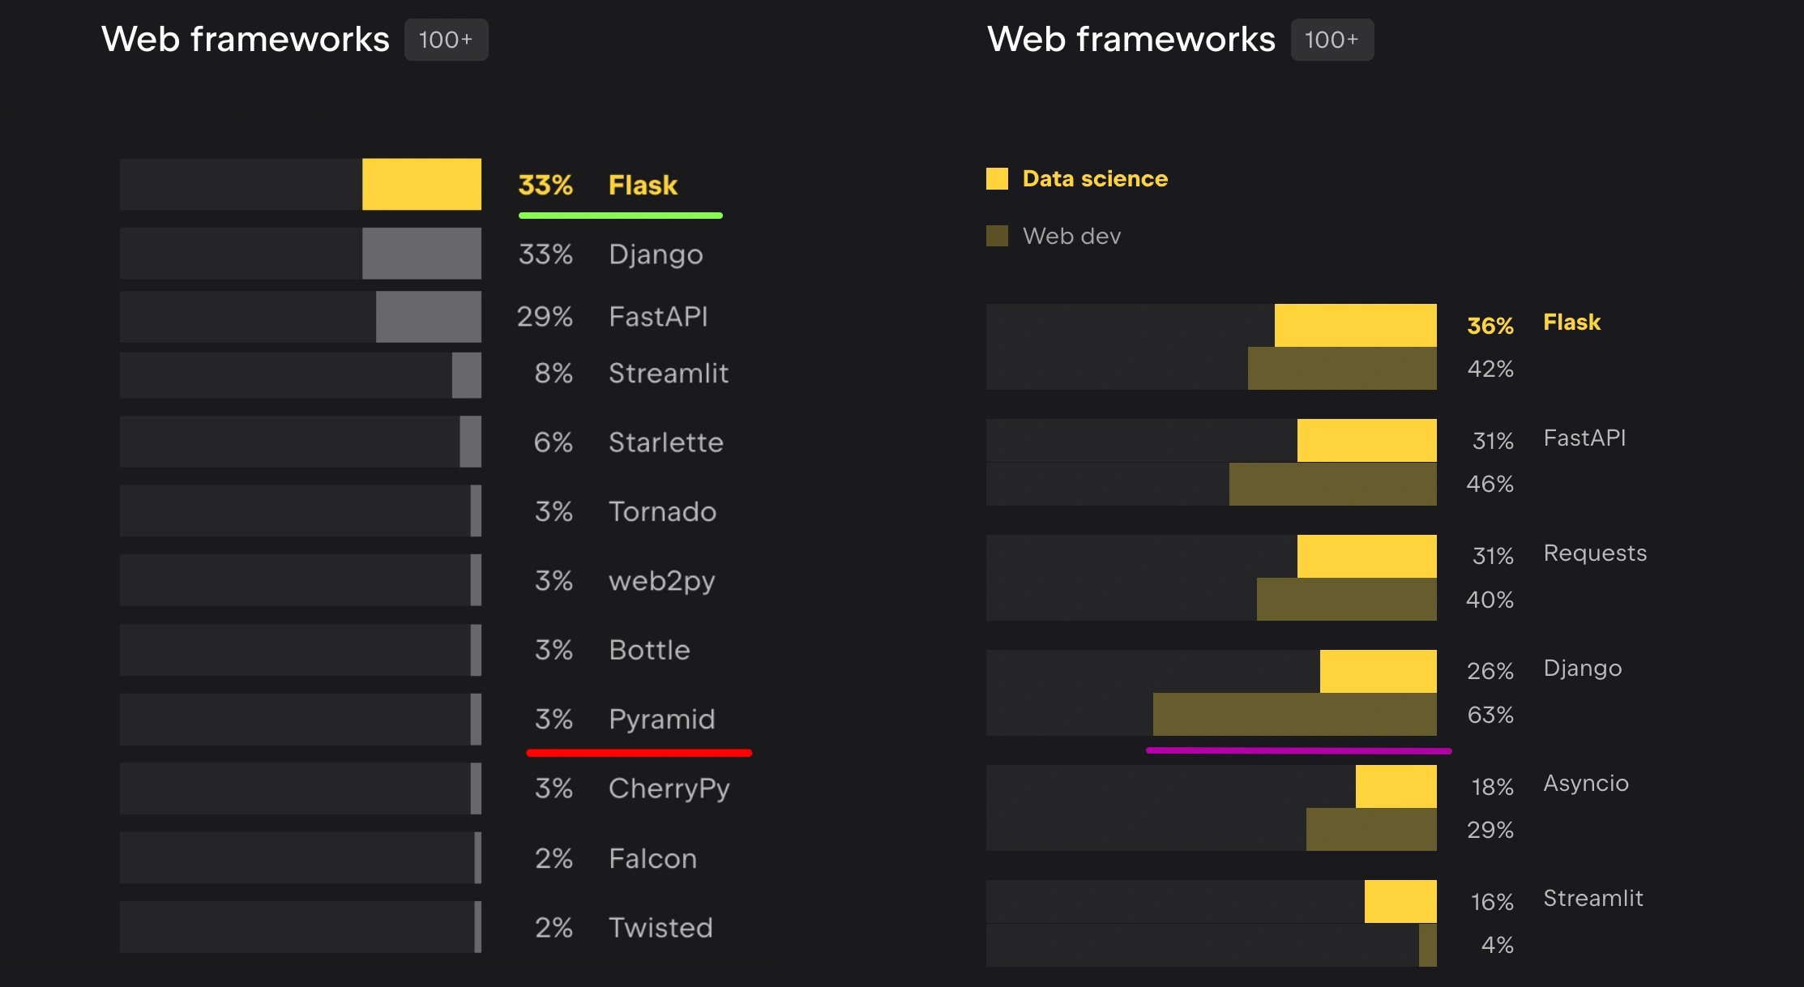Image resolution: width=1804 pixels, height=987 pixels.
Task: Click the Twisted framework label
Action: (660, 927)
